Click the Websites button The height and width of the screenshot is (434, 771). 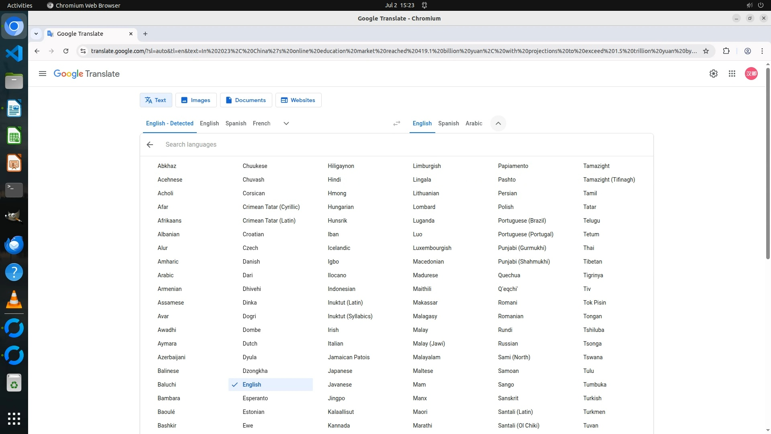(x=298, y=100)
